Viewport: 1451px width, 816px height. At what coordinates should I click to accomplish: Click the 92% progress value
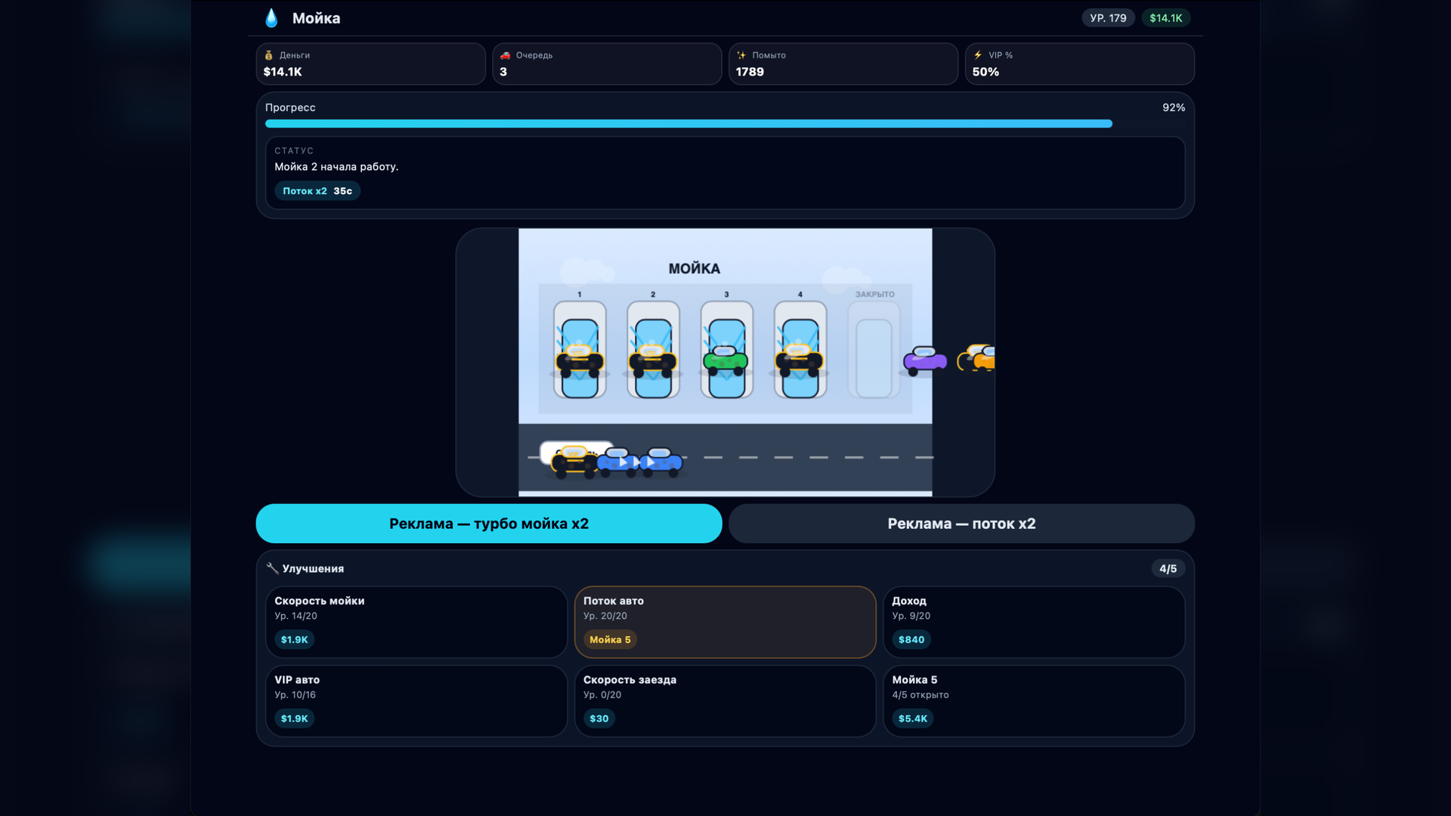click(1174, 107)
